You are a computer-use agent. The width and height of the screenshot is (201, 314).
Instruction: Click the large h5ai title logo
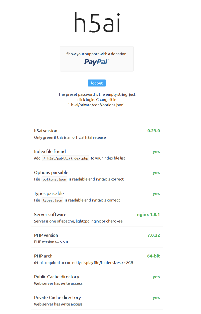tap(97, 22)
